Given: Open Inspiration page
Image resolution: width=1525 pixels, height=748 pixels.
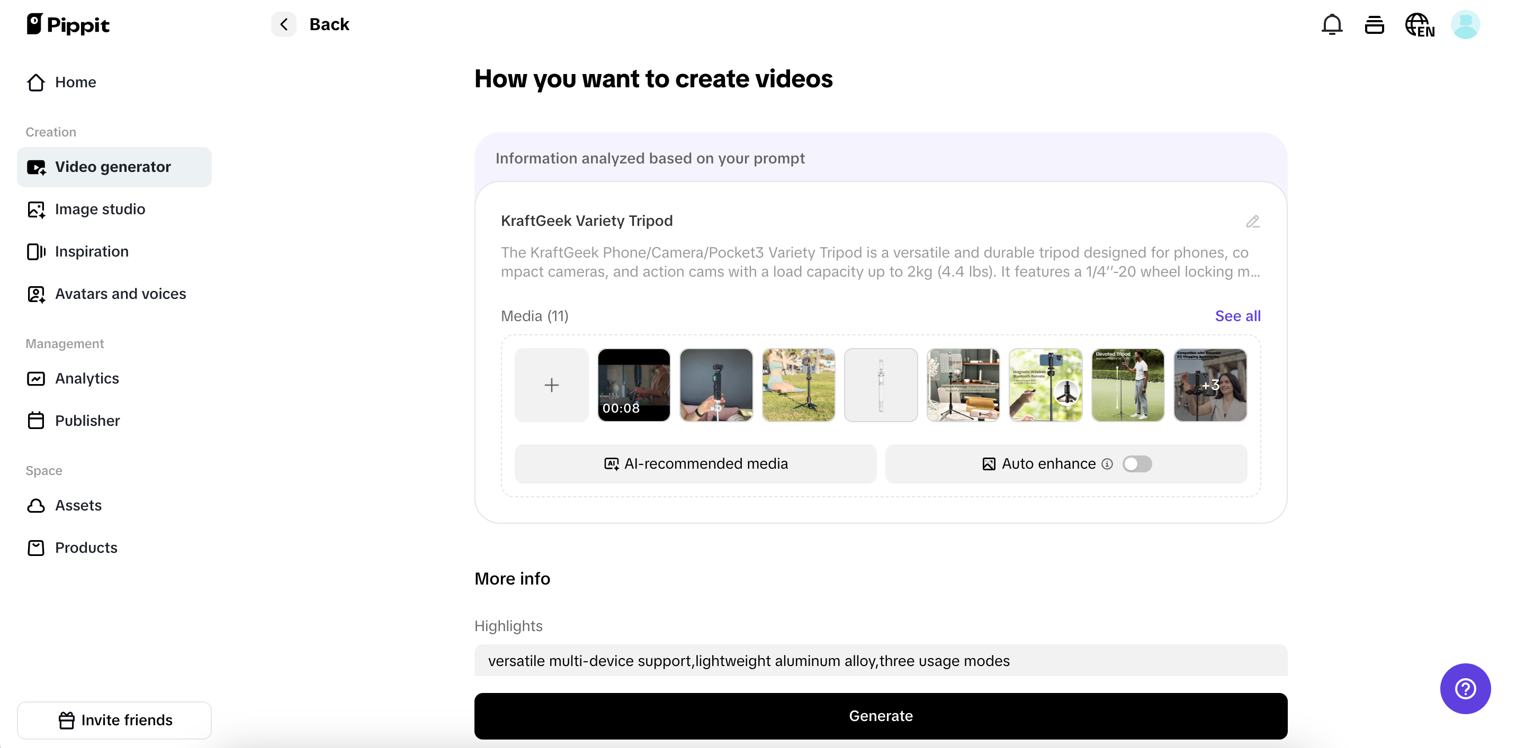Looking at the screenshot, I should 114,251.
